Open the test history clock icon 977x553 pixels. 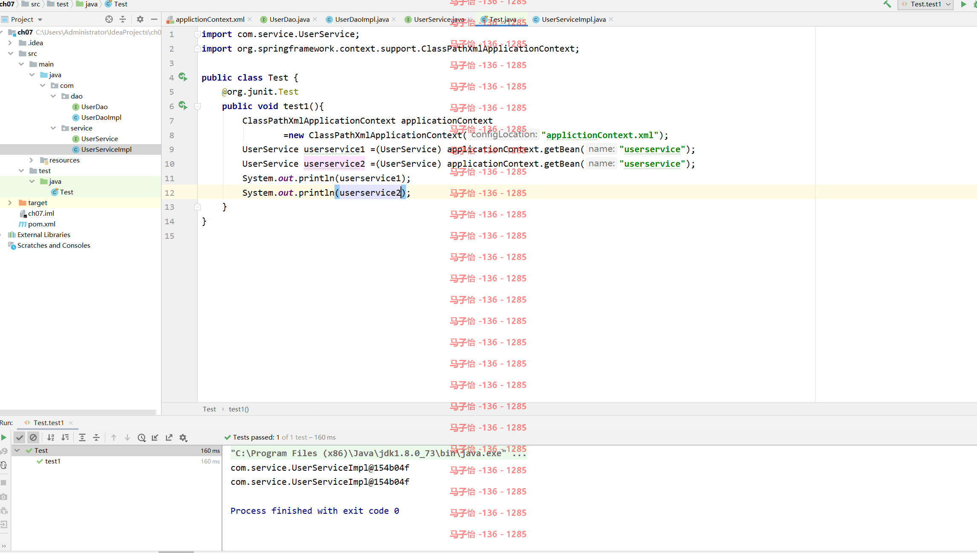141,437
